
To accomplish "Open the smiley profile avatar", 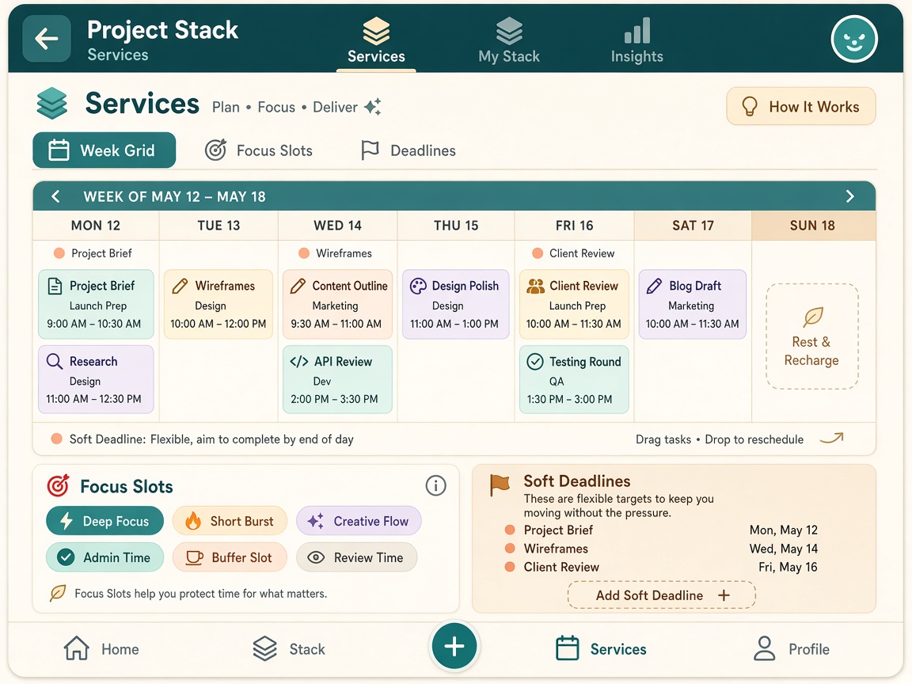I will [854, 39].
